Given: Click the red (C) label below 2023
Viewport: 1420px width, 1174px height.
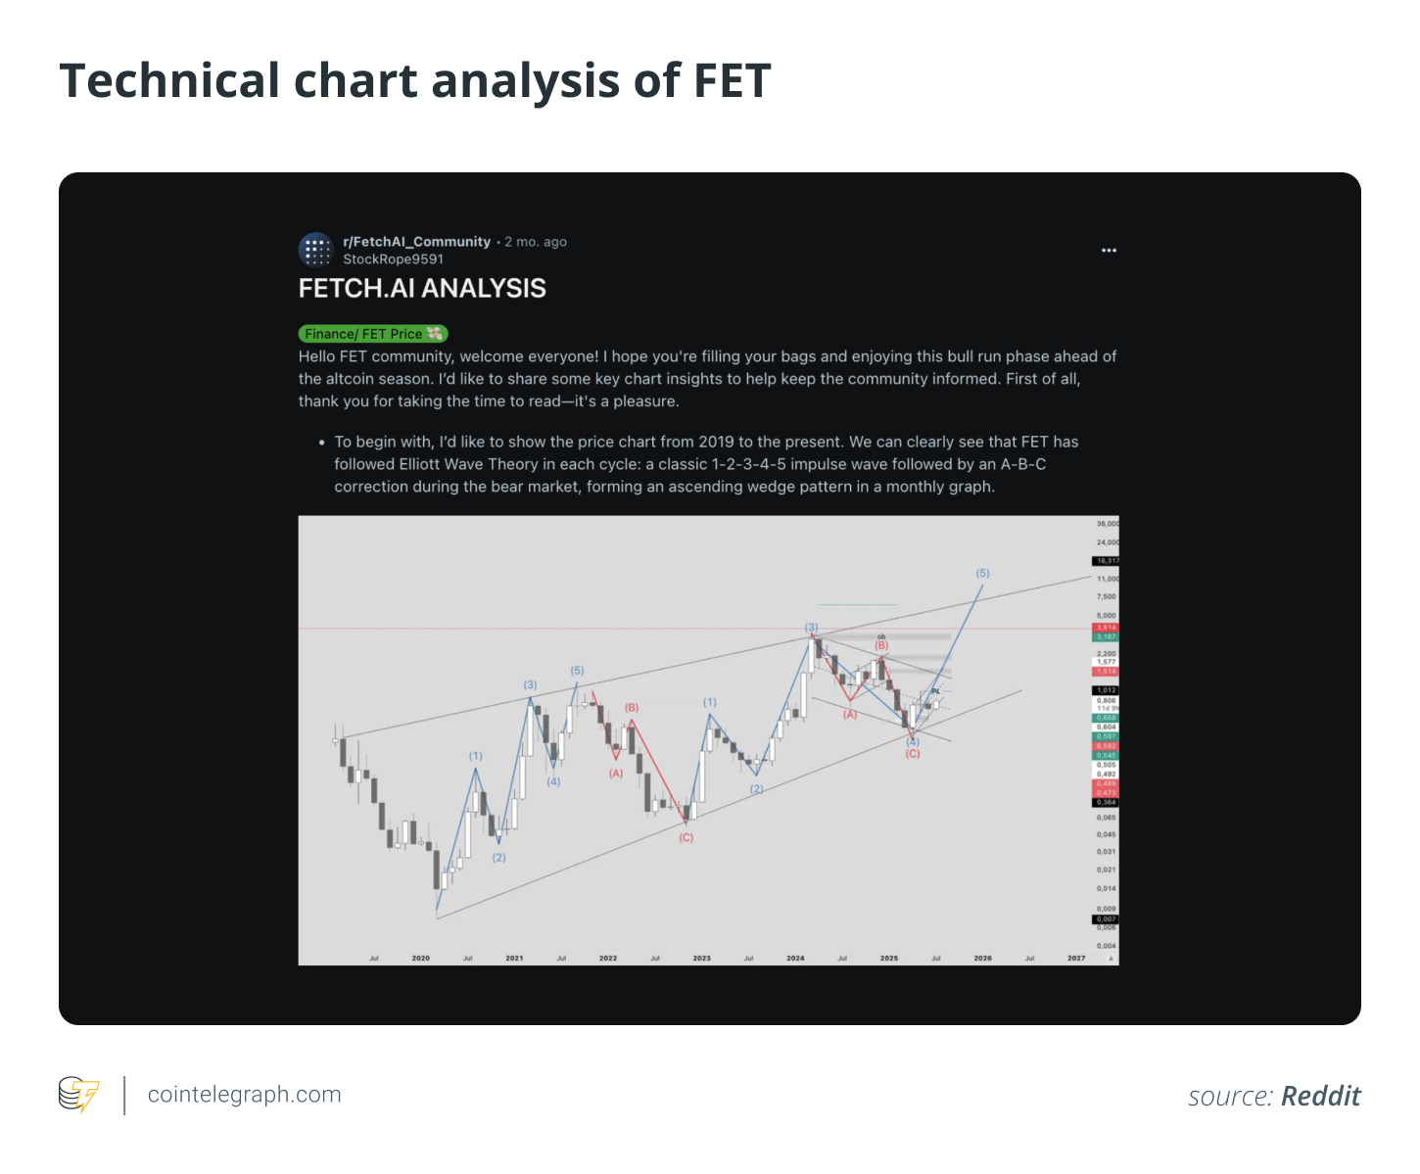Looking at the screenshot, I should tap(686, 838).
